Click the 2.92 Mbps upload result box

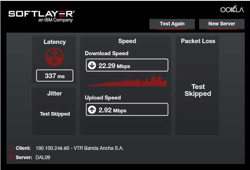(127, 110)
